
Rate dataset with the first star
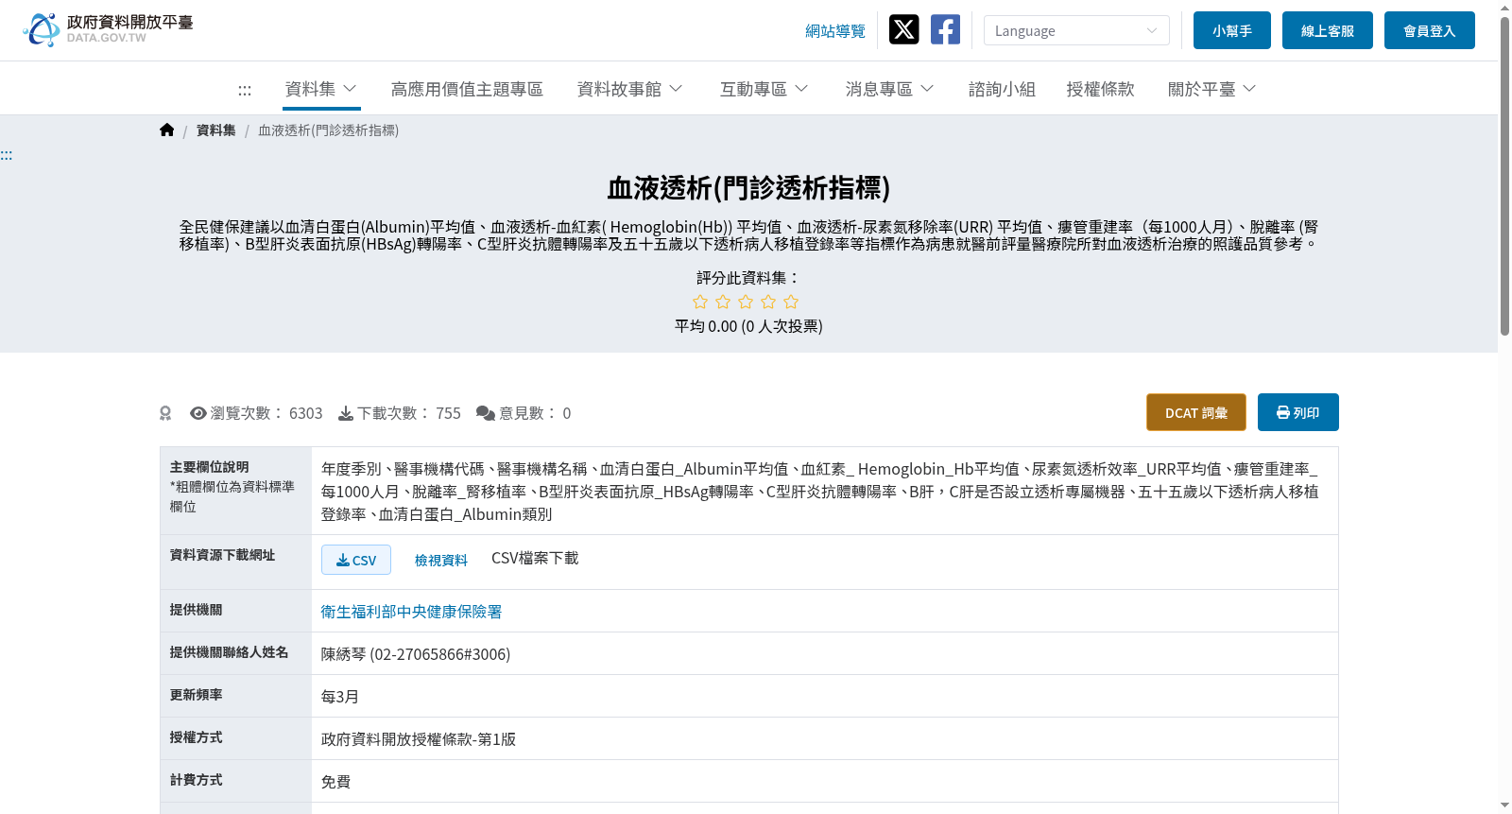[x=700, y=302]
